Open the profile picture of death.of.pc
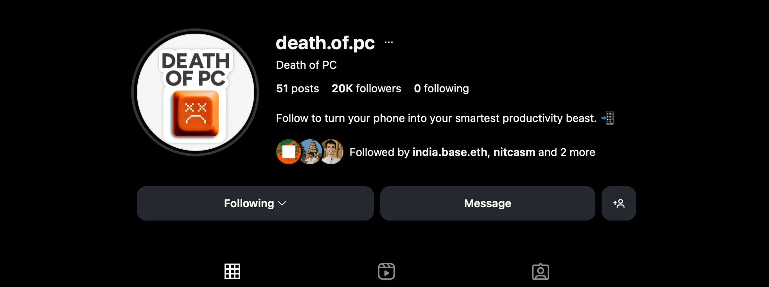The width and height of the screenshot is (769, 287). coord(194,92)
